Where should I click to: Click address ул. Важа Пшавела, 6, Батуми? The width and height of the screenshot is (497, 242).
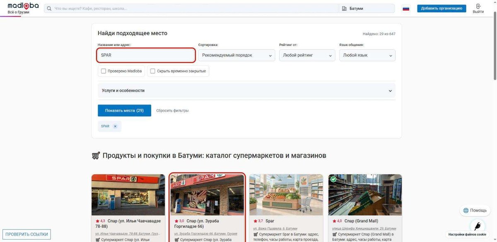pos(275,228)
